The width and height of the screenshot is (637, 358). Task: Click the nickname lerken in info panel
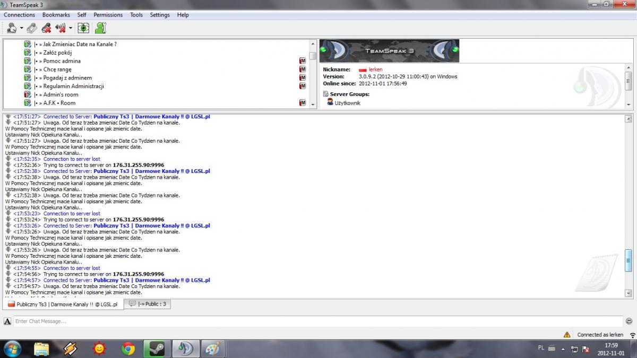click(x=375, y=69)
